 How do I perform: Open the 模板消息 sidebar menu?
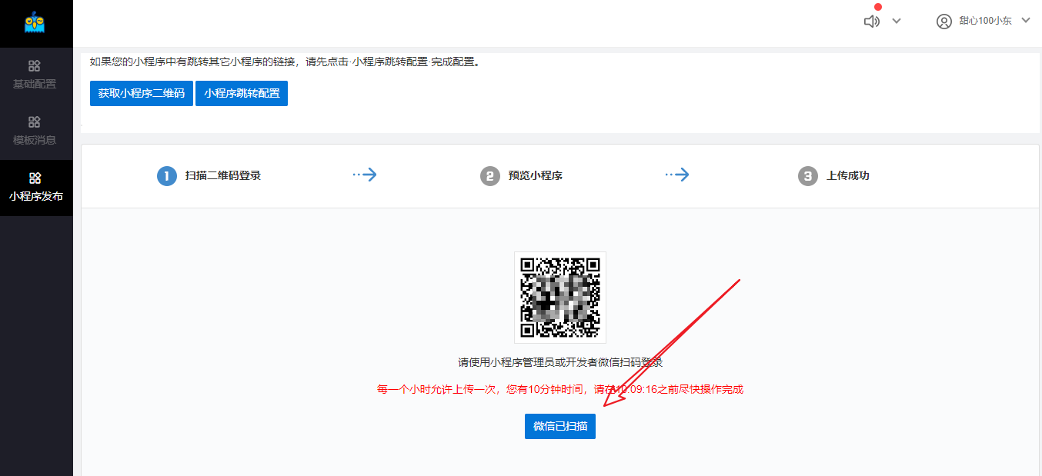click(35, 131)
